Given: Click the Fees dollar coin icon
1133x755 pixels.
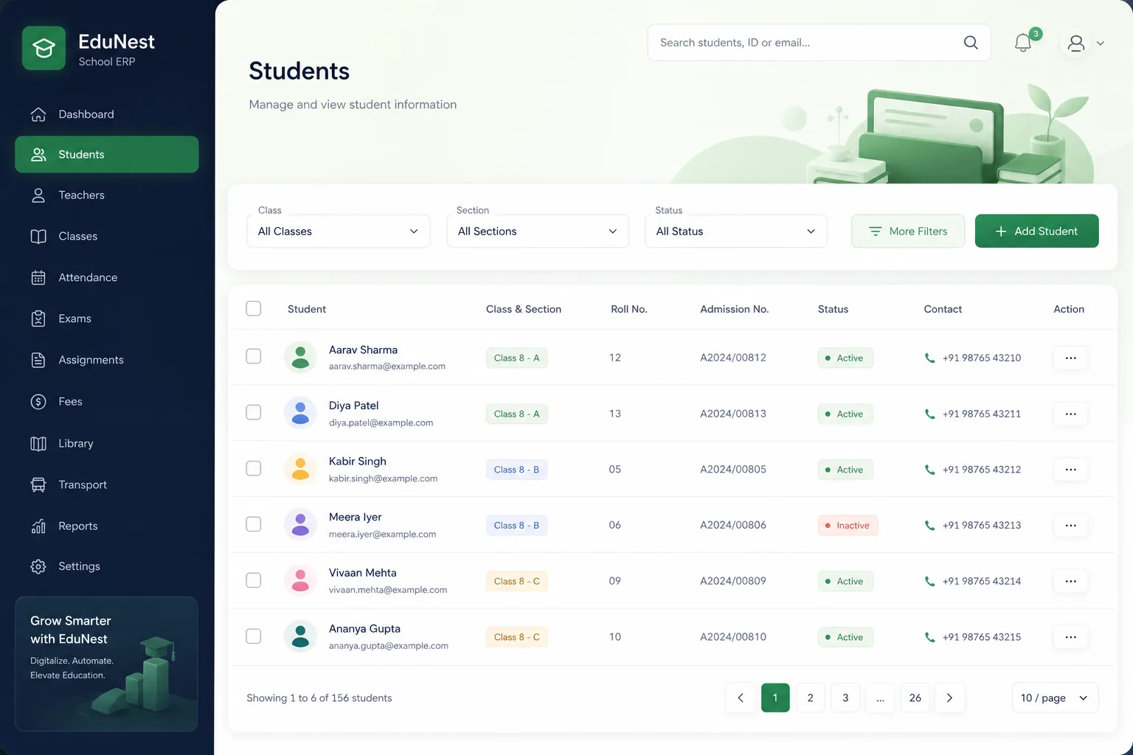Looking at the screenshot, I should coord(38,402).
